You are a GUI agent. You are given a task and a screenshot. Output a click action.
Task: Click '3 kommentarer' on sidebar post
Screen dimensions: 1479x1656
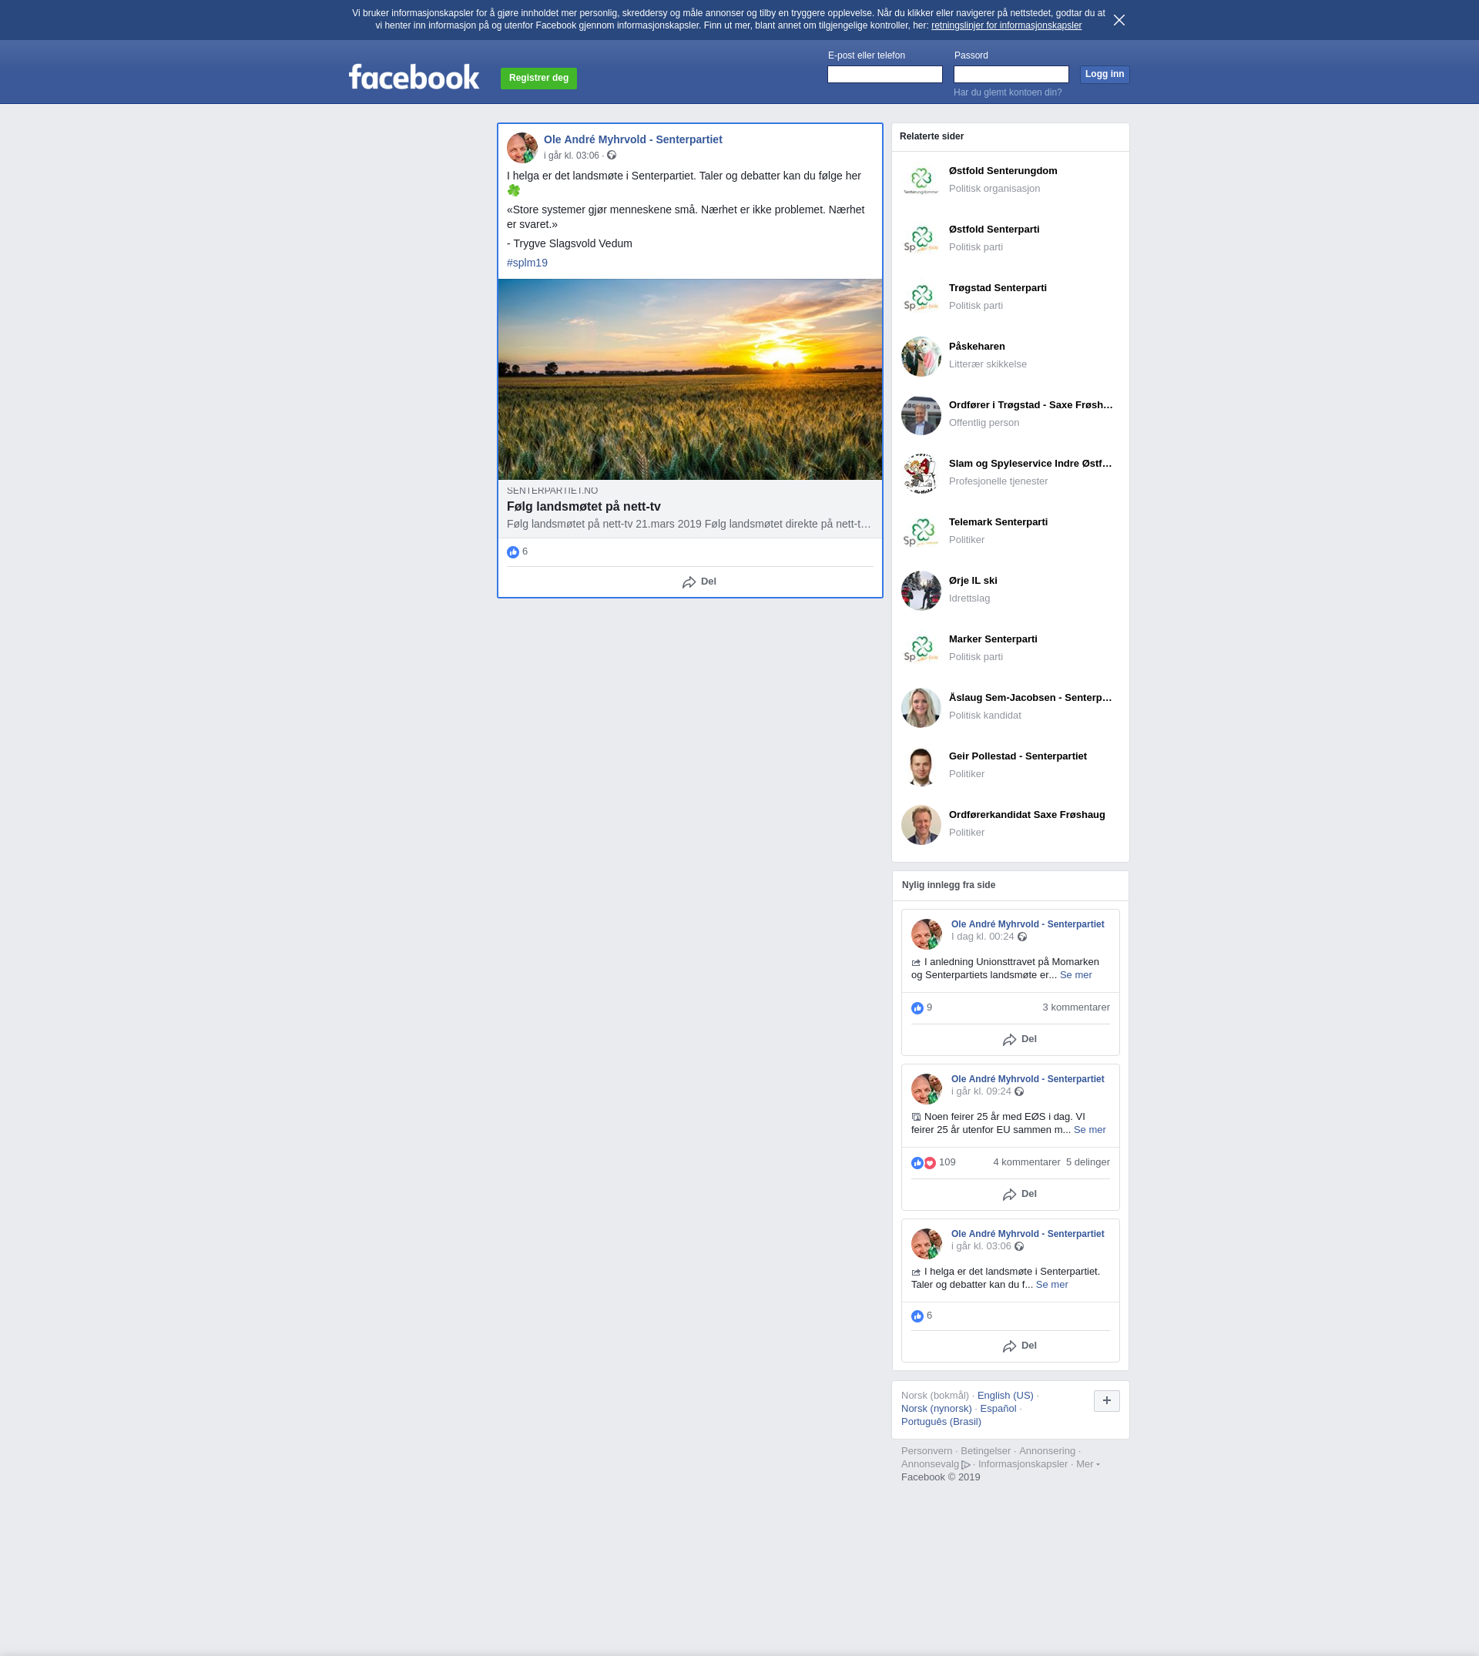tap(1075, 1007)
